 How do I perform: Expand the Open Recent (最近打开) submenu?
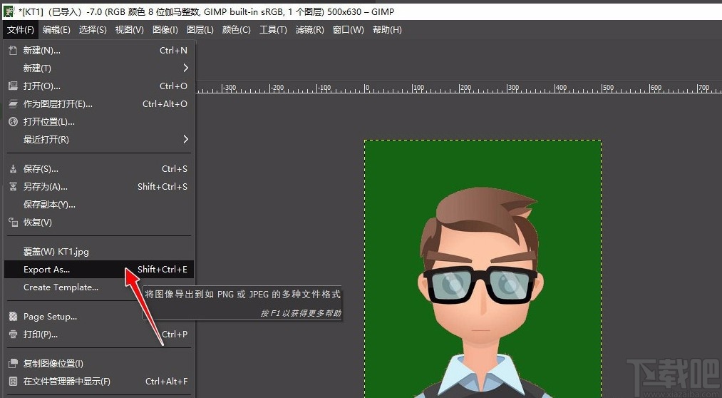pos(185,140)
